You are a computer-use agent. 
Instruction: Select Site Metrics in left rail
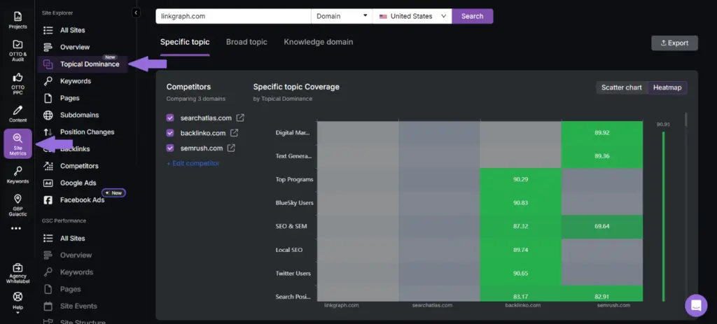[18, 143]
